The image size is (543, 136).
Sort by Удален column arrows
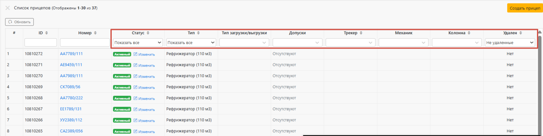click(520, 33)
